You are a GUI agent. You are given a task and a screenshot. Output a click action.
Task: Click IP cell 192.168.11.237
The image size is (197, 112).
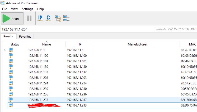77,100
